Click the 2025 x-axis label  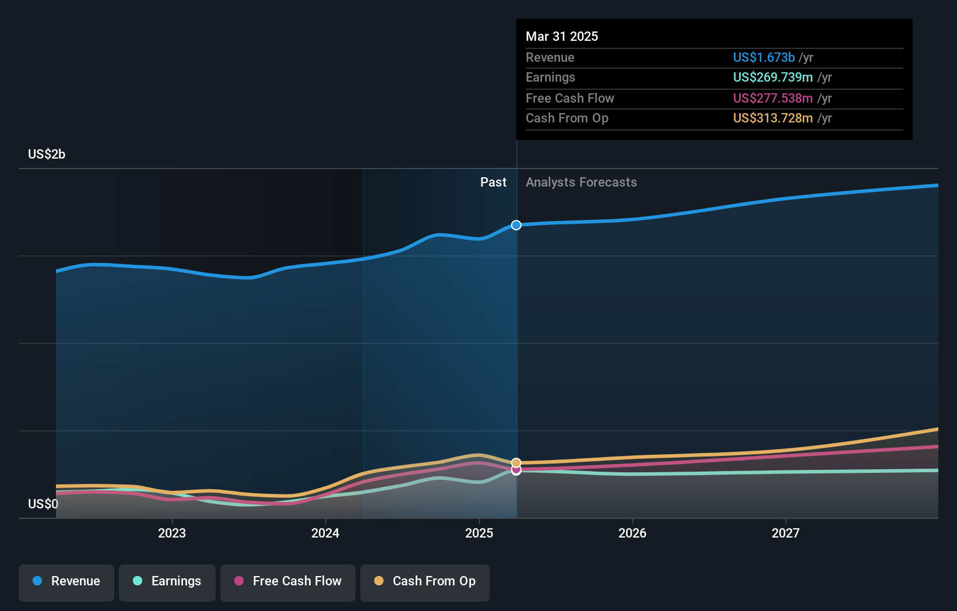coord(479,533)
